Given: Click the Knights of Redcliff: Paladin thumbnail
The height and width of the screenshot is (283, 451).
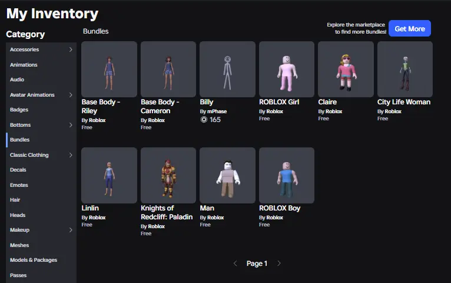Looking at the screenshot, I should [x=168, y=175].
